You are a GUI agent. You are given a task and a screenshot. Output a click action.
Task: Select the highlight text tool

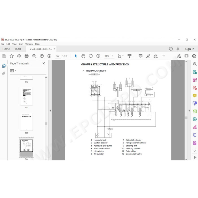coord(148,56)
